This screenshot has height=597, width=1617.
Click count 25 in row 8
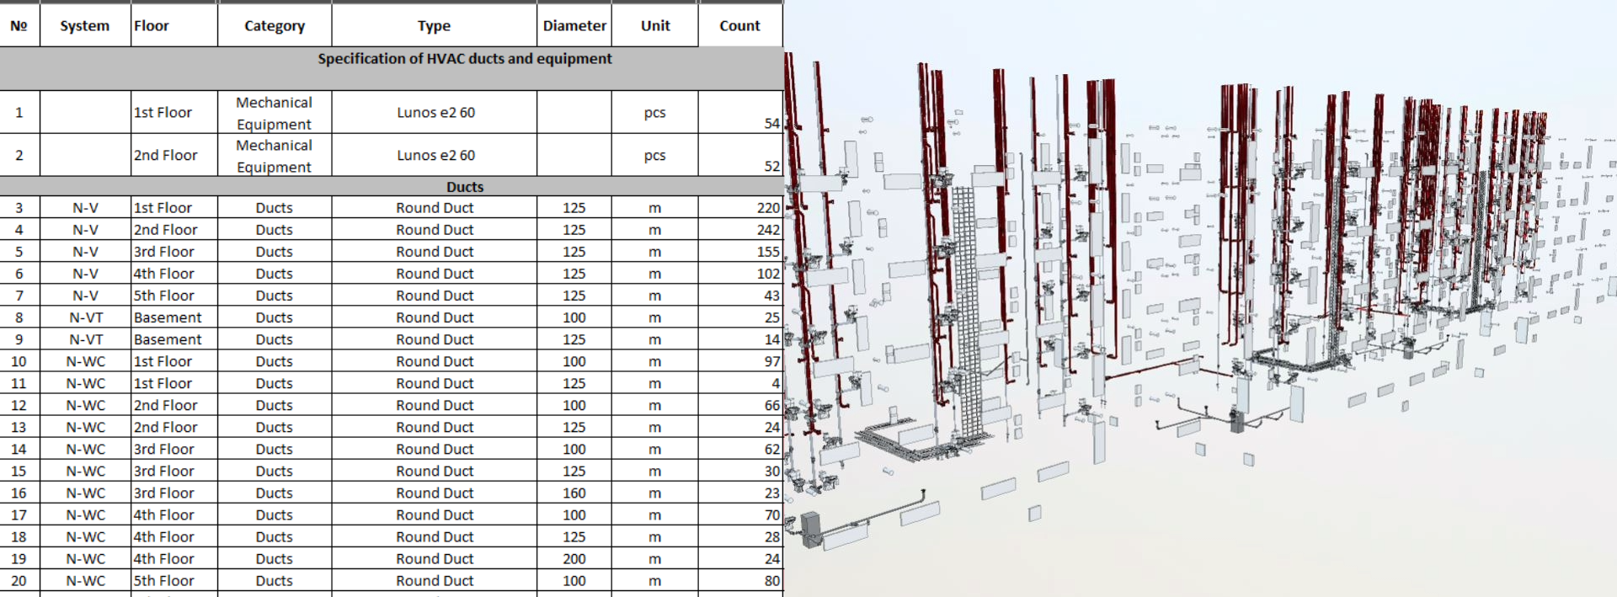coord(740,317)
